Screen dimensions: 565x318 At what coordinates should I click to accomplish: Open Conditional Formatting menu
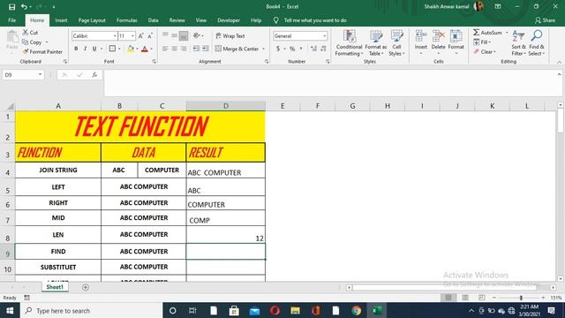349,43
